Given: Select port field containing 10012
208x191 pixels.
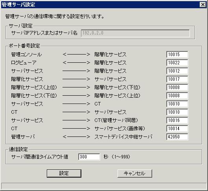Looking at the screenshot, I should tap(177, 71).
